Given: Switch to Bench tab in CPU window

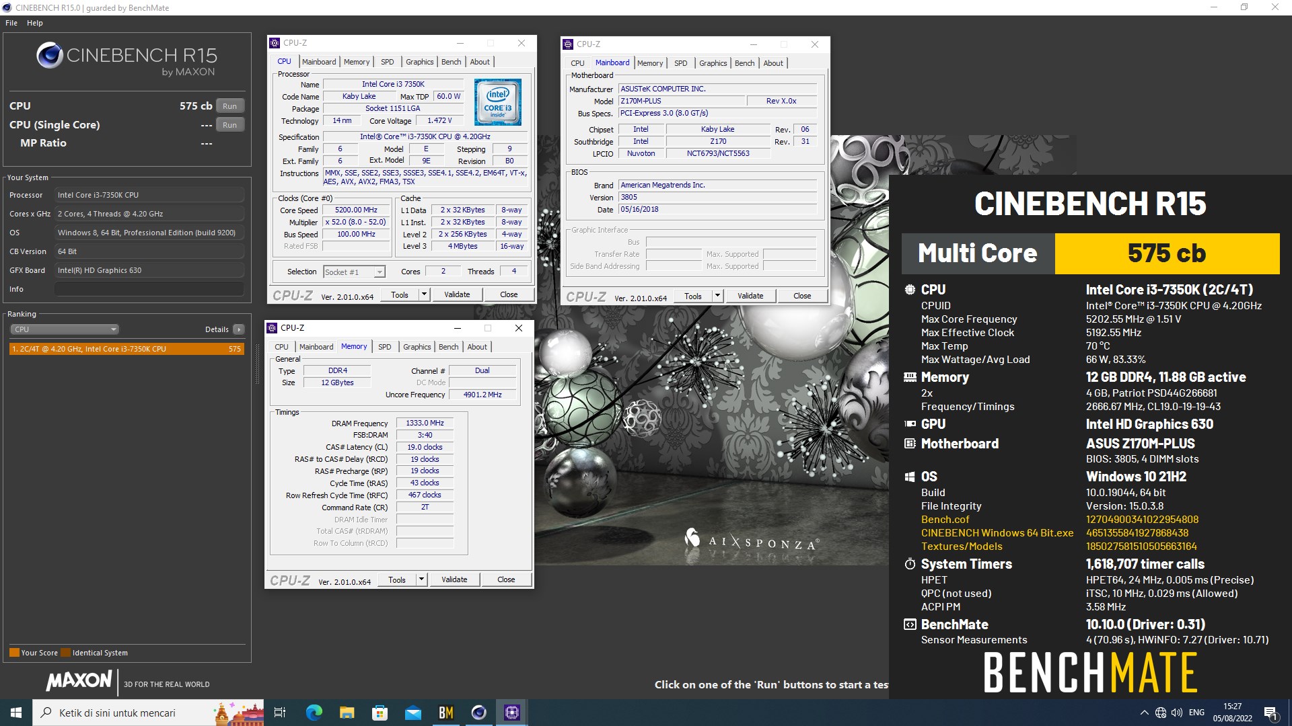Looking at the screenshot, I should (451, 62).
